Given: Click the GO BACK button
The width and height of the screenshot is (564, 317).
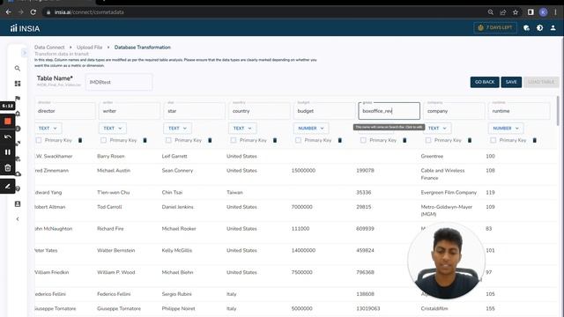Looking at the screenshot, I should [485, 82].
